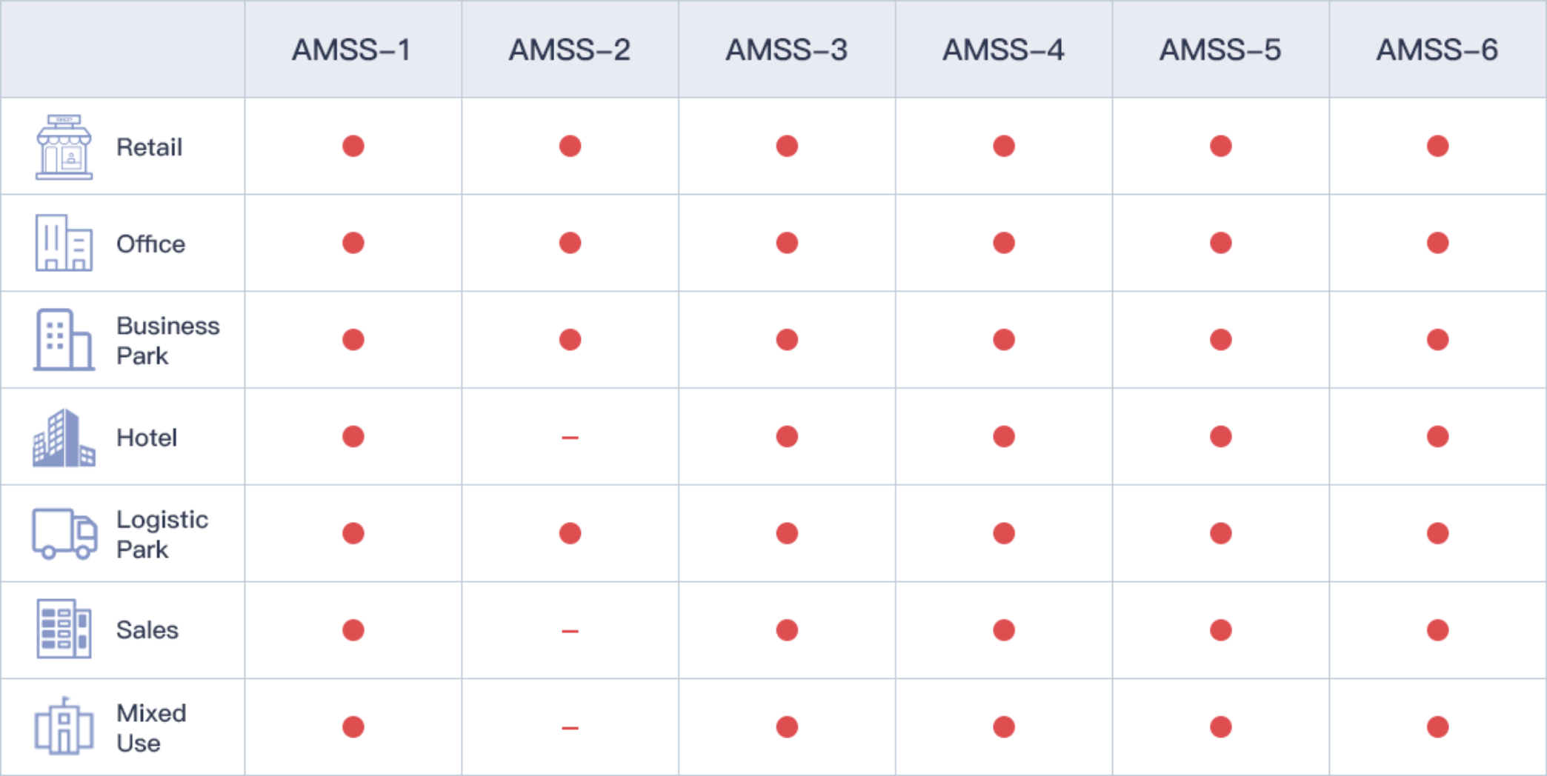This screenshot has height=776, width=1547.
Task: Click the AMSS-6 column header
Action: click(x=1437, y=50)
